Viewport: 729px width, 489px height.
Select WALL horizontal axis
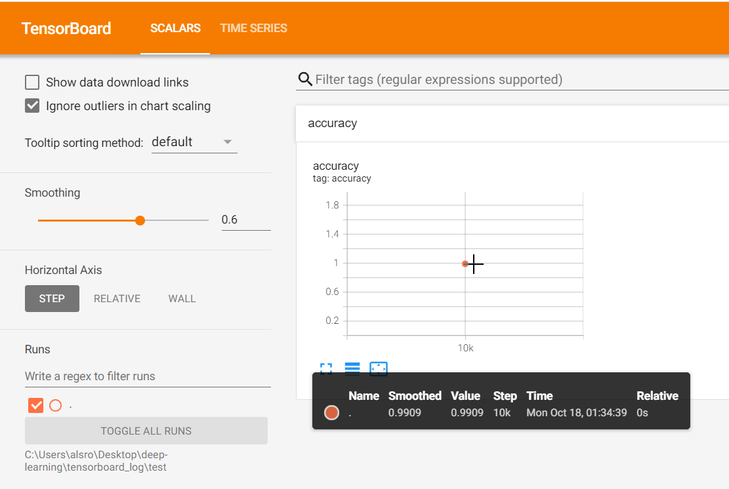[x=182, y=299]
